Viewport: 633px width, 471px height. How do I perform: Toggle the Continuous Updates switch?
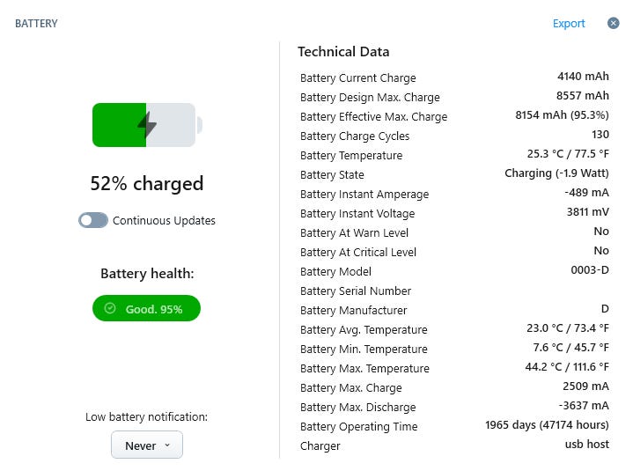pos(93,220)
